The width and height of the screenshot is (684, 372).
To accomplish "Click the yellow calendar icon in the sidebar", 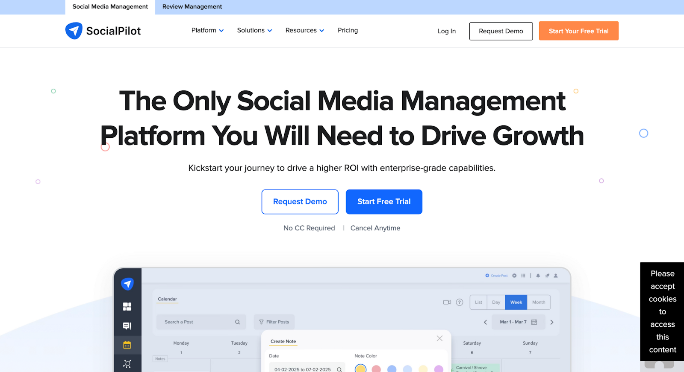I will click(x=127, y=345).
